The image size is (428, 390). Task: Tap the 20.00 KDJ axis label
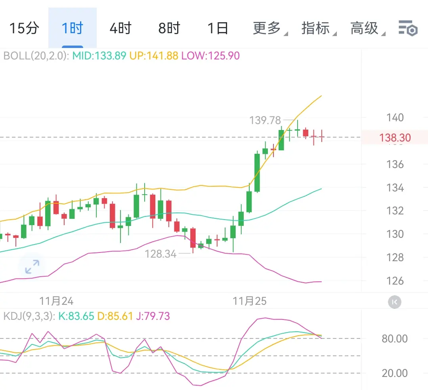(x=395, y=373)
